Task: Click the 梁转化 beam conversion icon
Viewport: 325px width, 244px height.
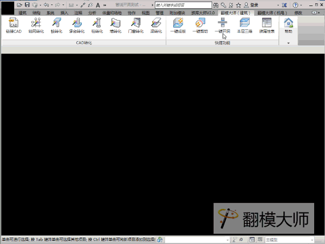Action: tap(155, 25)
